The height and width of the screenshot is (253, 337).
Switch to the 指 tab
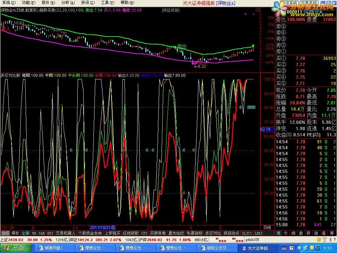(x=316, y=233)
